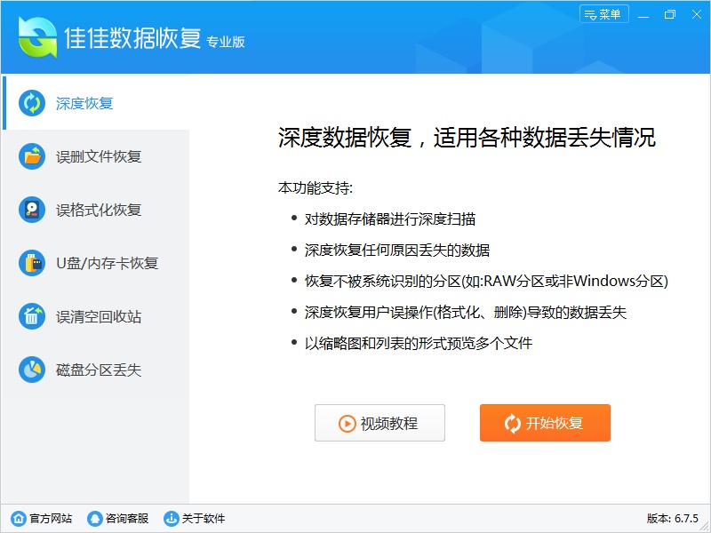Click the 对数据存储器进行深度扫描 bullet text
Image resolution: width=711 pixels, height=533 pixels.
pos(390,219)
